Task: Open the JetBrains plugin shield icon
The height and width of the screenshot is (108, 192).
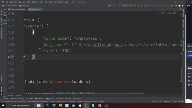Action: (x=183, y=6)
